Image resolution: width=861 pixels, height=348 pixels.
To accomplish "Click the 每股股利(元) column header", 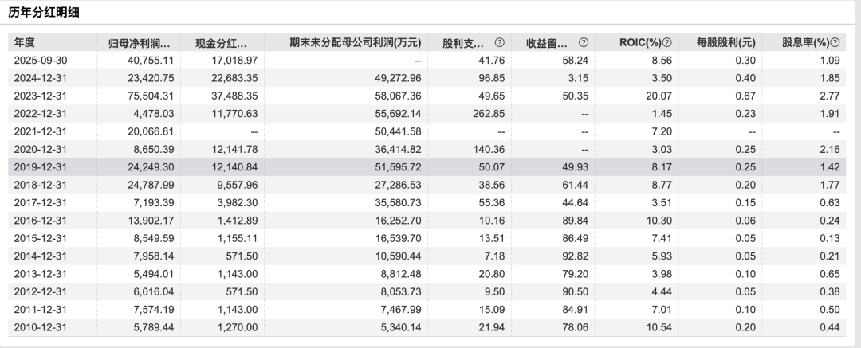I will click(725, 42).
